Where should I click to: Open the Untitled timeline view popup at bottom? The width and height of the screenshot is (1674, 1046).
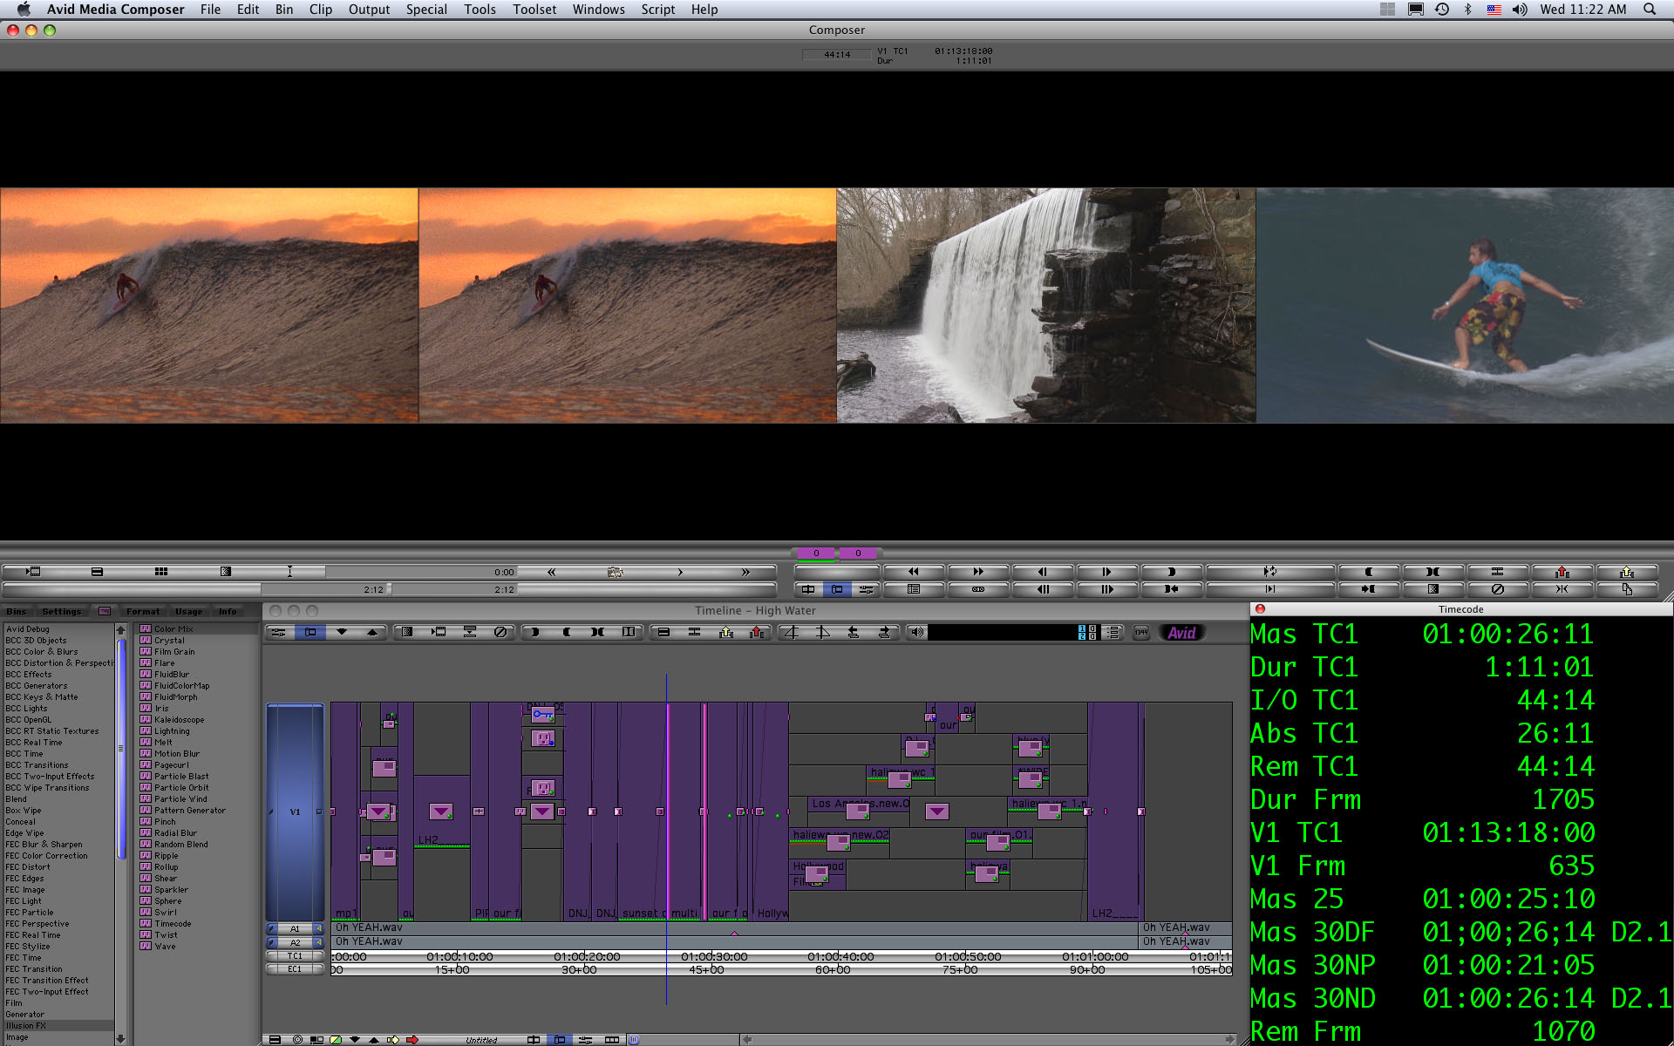(x=481, y=1038)
